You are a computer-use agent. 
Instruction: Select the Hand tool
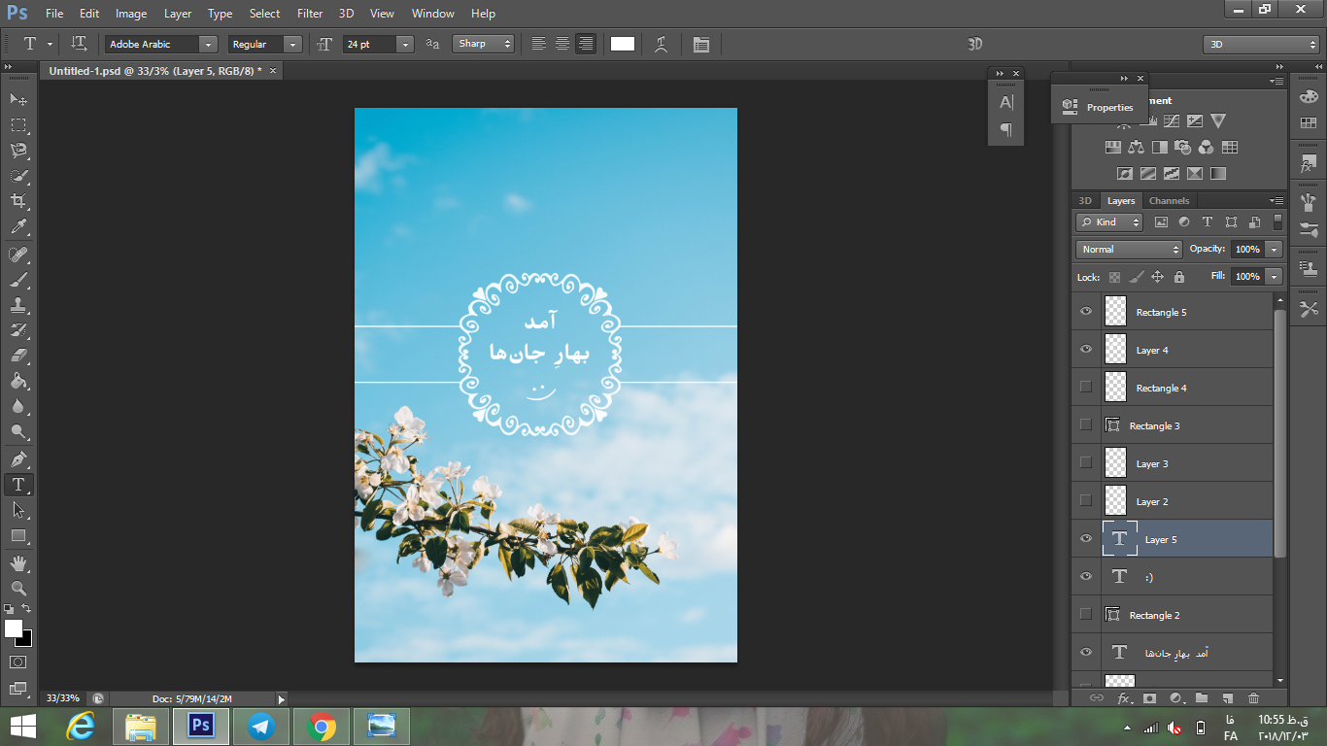(x=18, y=563)
